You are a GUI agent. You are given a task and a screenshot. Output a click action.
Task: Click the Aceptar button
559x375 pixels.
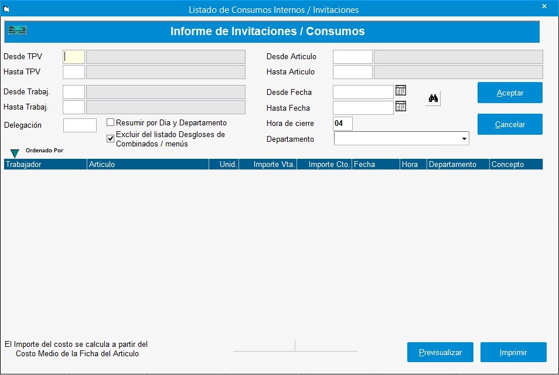(509, 93)
